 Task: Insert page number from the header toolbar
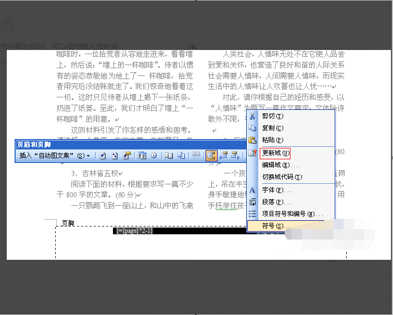pyautogui.click(x=103, y=156)
